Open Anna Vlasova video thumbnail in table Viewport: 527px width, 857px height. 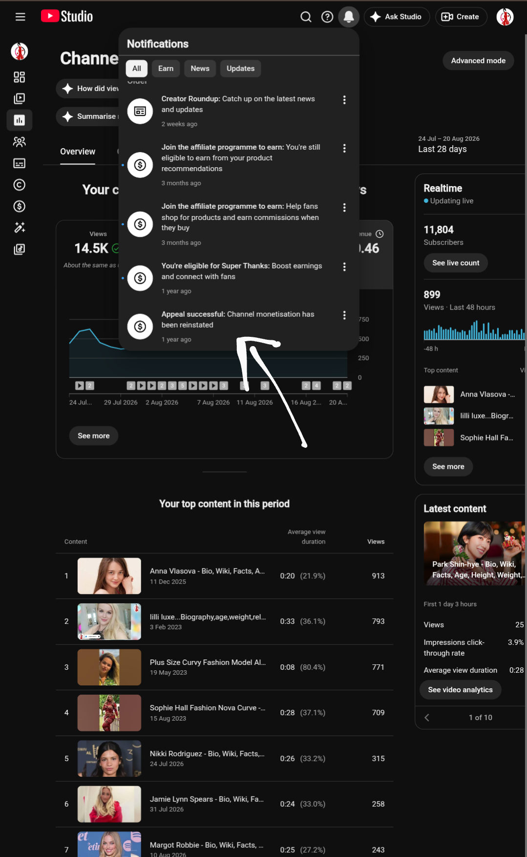pos(109,576)
